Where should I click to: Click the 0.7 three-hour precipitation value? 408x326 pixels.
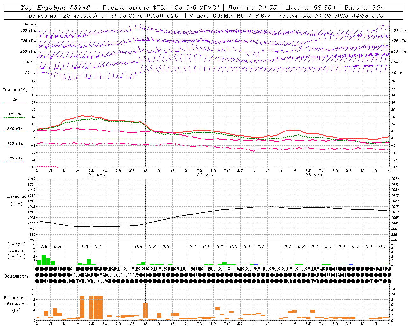(x=220, y=247)
